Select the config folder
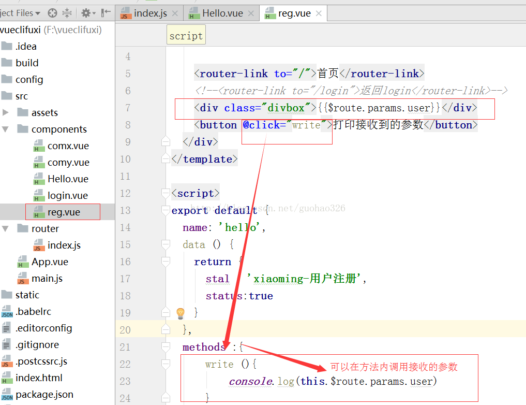 [x=22, y=80]
